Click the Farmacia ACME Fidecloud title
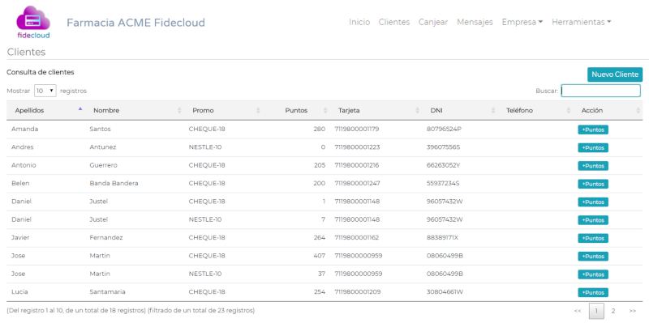The height and width of the screenshot is (323, 649). point(135,23)
